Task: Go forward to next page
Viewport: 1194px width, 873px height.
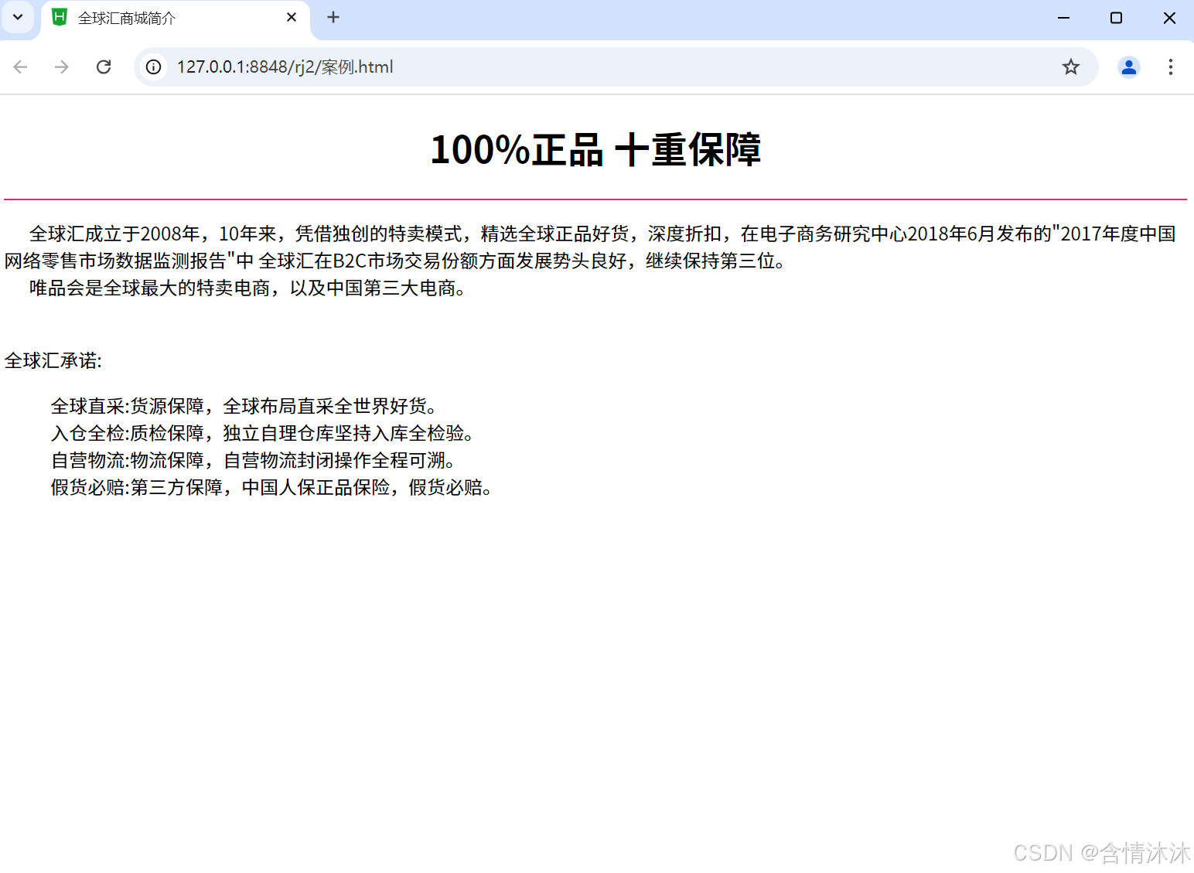Action: 62,67
